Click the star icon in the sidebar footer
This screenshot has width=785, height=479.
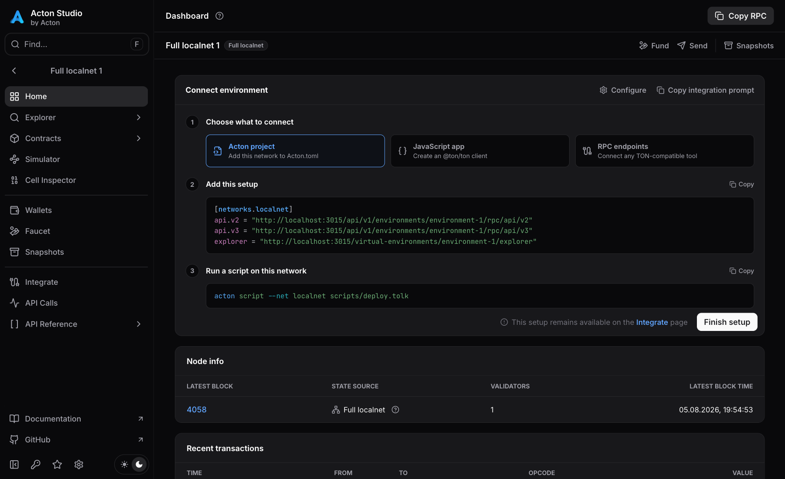coord(57,465)
